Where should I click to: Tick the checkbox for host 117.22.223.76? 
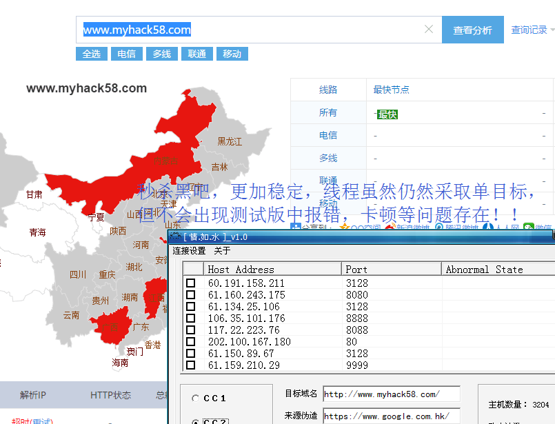pos(190,330)
